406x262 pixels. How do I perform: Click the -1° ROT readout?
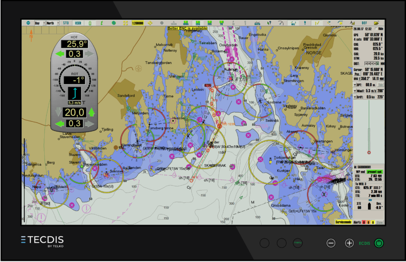75,80
